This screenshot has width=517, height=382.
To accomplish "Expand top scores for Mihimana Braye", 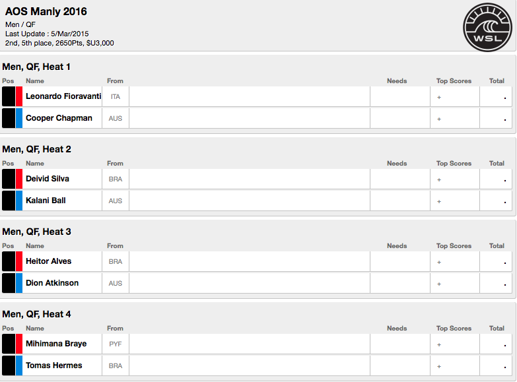I will click(439, 344).
